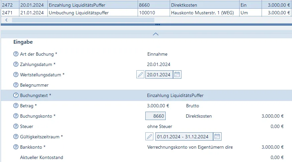292x162 pixels.
Task: Click the Buchungstext value Einzahlung LiquiditätsPuffer
Action: [175, 95]
